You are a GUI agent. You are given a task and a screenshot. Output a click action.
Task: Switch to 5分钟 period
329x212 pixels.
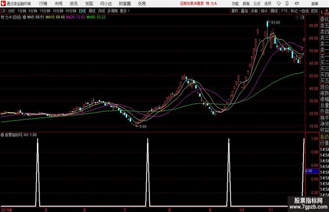33,11
